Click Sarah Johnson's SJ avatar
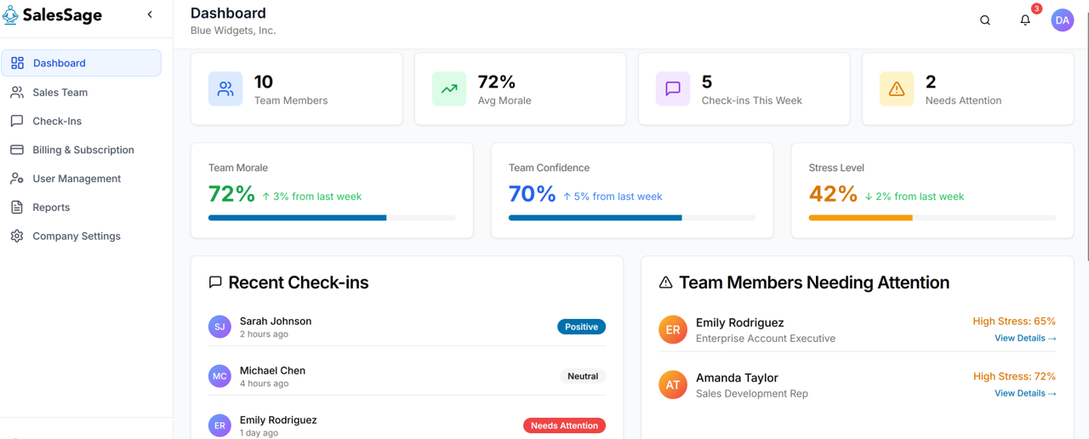This screenshot has width=1089, height=439. click(x=220, y=327)
